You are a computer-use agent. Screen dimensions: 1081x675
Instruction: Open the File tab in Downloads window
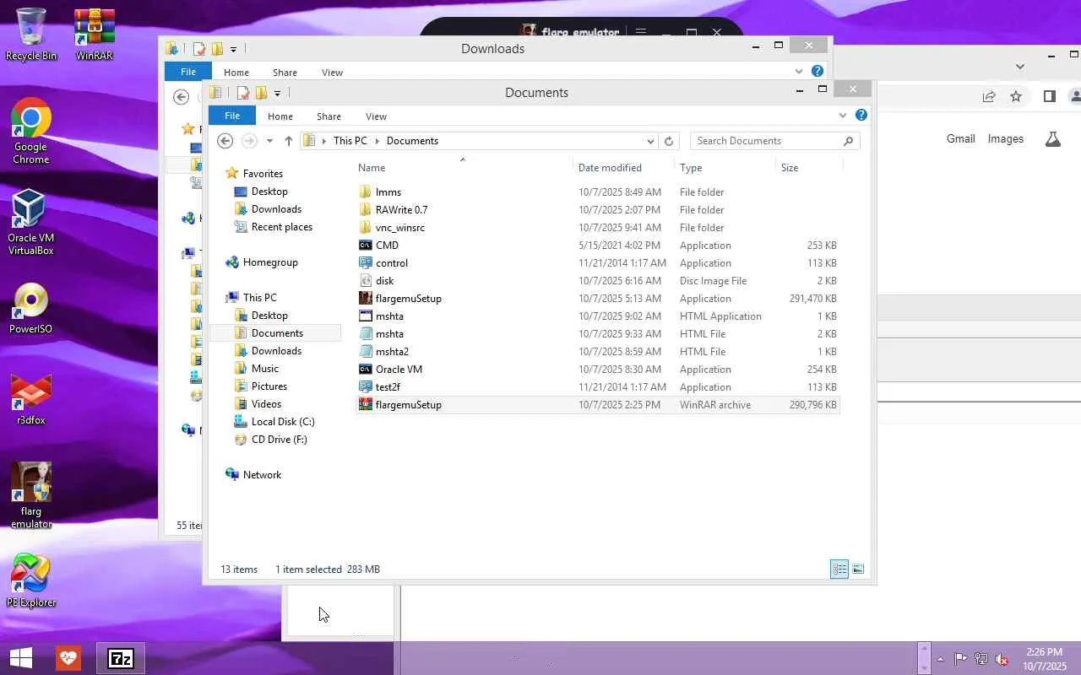[188, 72]
